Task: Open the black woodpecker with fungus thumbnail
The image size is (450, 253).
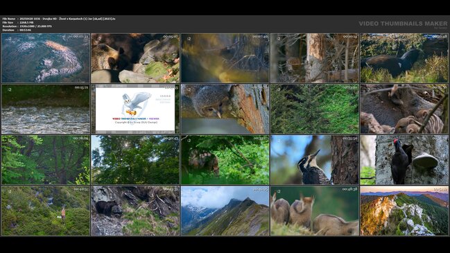Action: (404, 160)
